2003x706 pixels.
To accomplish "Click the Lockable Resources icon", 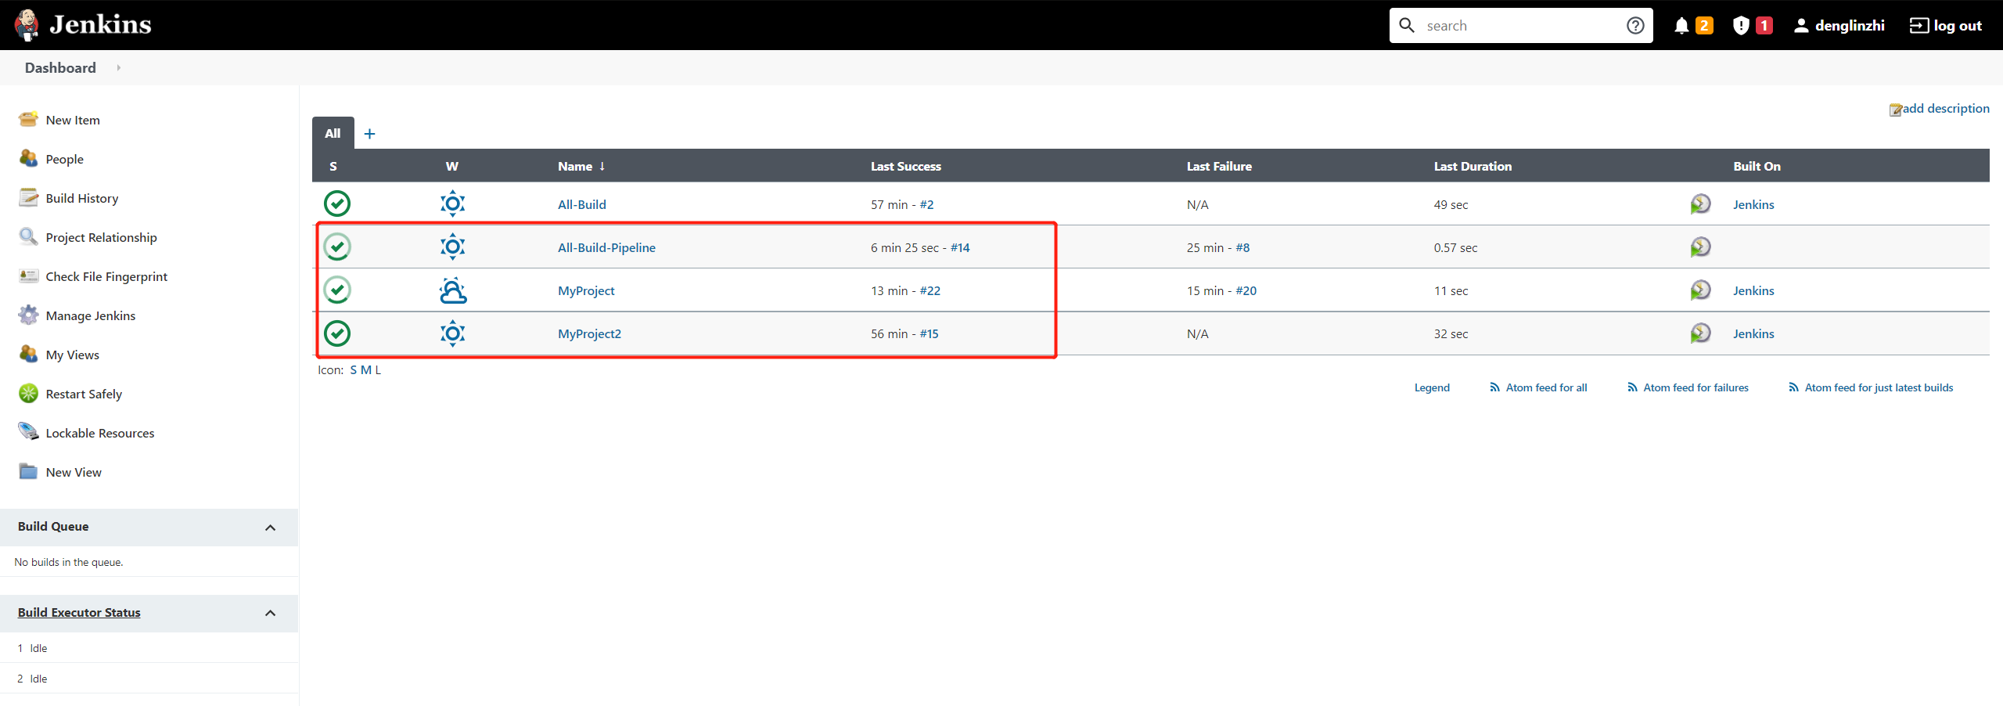I will point(28,433).
